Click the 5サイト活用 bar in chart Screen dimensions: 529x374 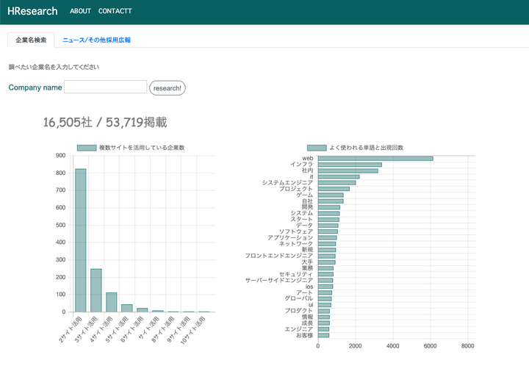pos(127,308)
